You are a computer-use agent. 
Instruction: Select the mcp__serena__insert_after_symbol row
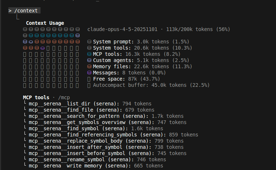click(103, 147)
